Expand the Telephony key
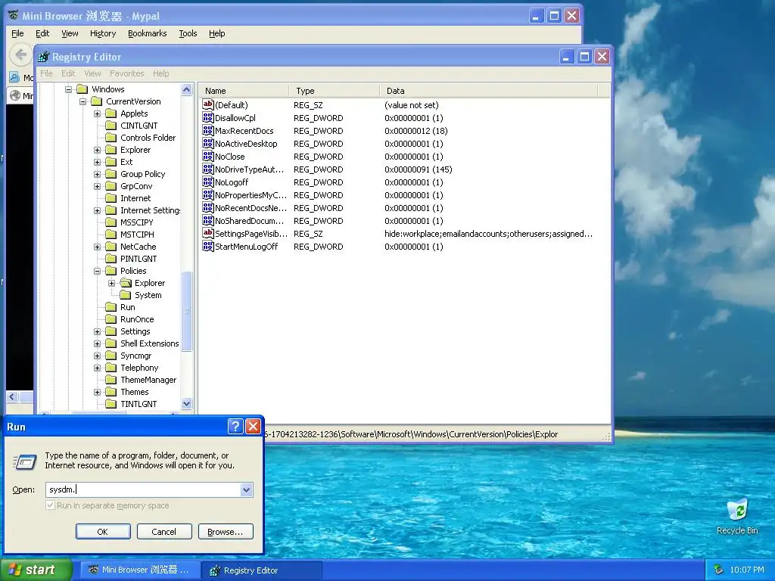 [98, 368]
